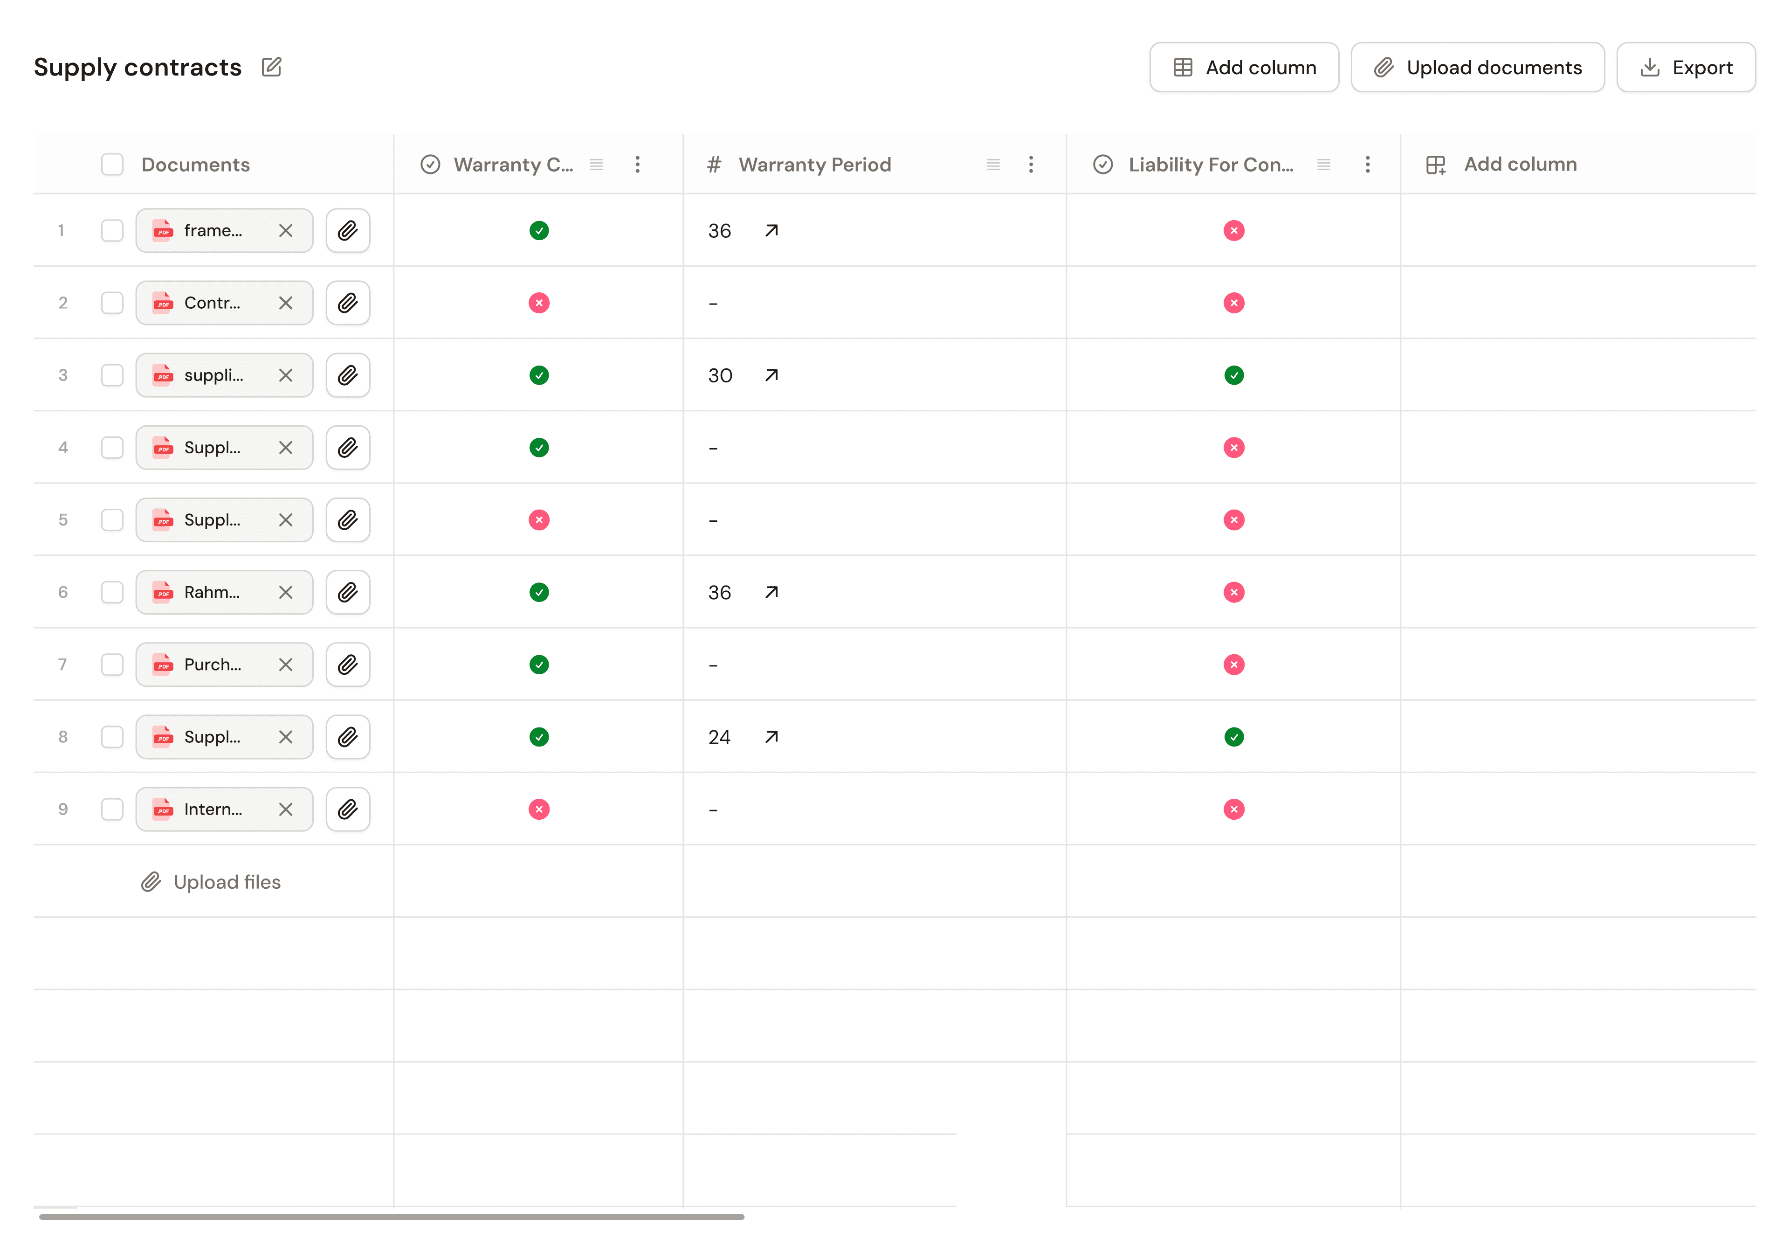1790x1259 pixels.
Task: Toggle the select-all Documents checkbox
Action: pyautogui.click(x=112, y=165)
